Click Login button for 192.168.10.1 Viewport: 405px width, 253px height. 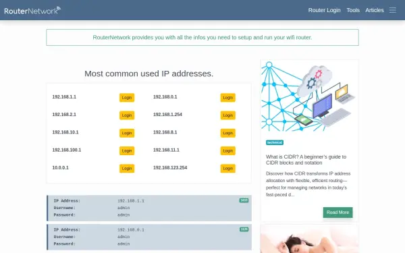coord(127,133)
